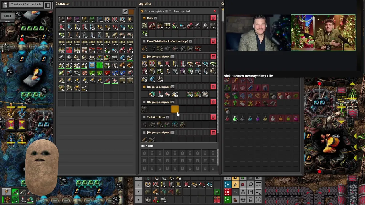Viewport: 365px width, 205px height.
Task: Open the calculator shortcut in the bottom bar
Action: pos(250,200)
